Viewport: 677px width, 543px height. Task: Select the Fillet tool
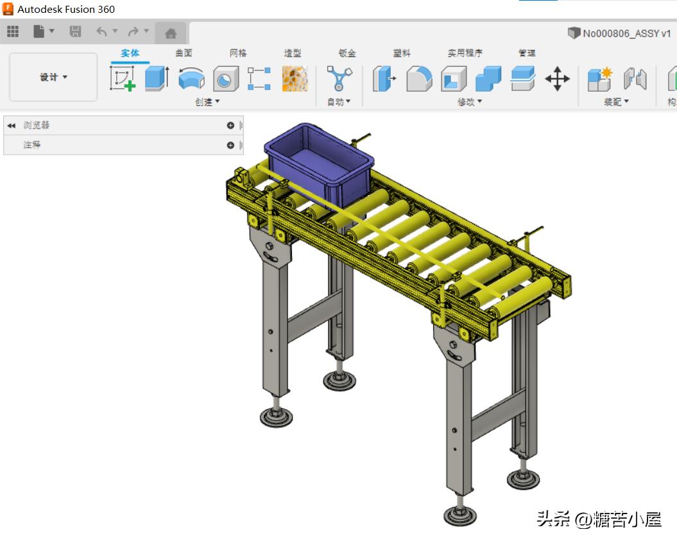[419, 78]
